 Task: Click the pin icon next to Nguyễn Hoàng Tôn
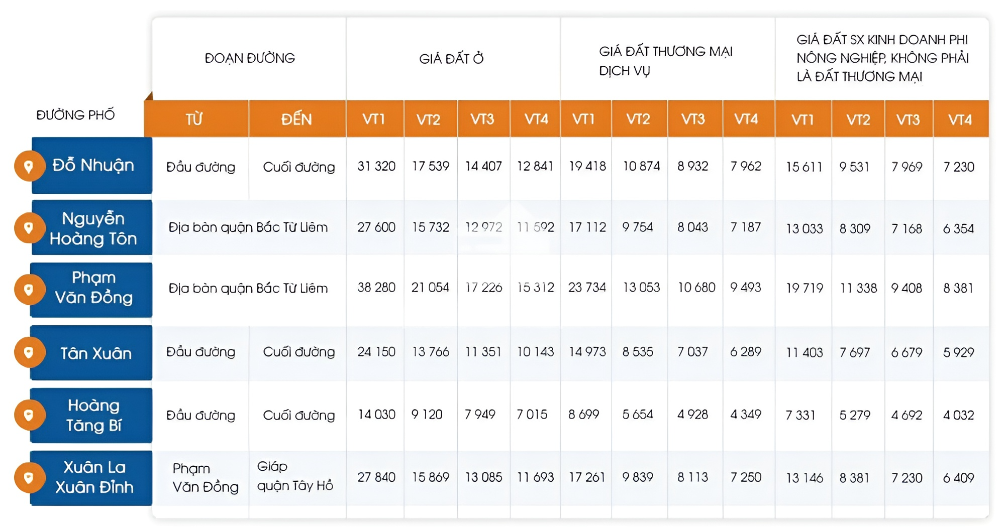[29, 228]
